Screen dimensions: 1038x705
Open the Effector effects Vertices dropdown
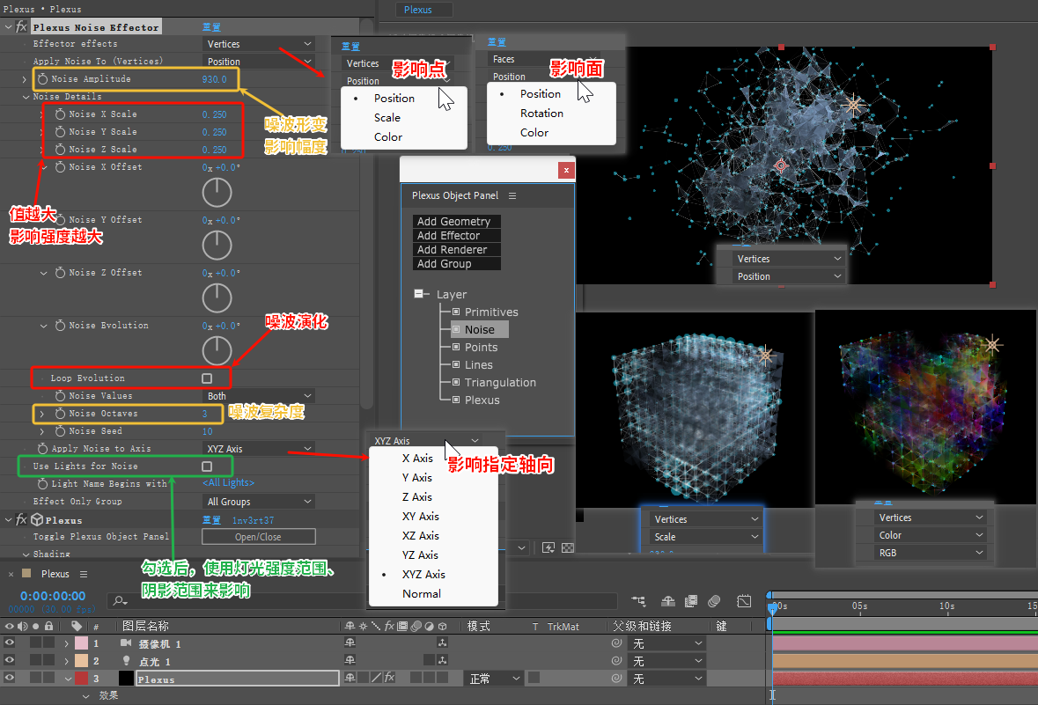[259, 44]
